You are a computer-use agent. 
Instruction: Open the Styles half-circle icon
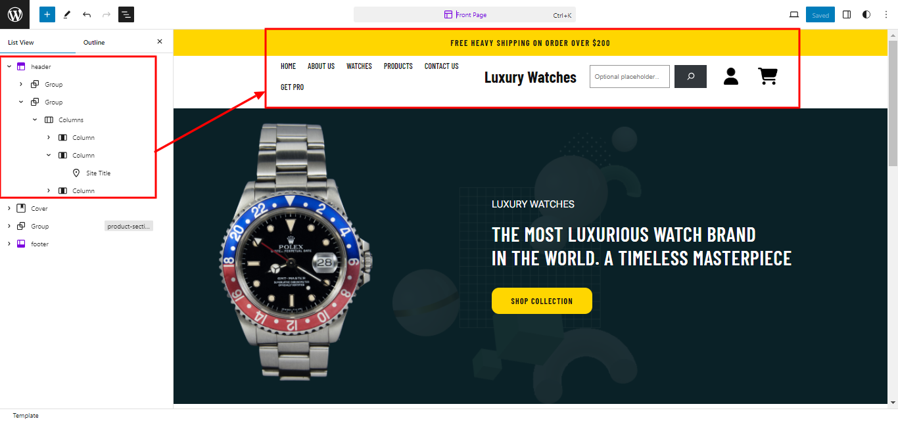866,14
